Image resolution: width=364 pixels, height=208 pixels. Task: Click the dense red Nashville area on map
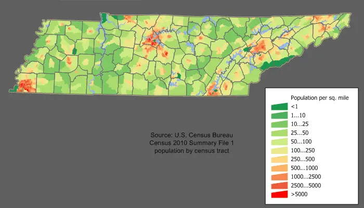(151, 42)
